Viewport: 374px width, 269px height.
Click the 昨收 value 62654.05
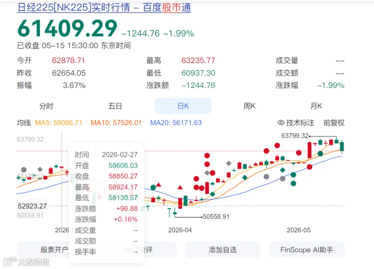69,73
